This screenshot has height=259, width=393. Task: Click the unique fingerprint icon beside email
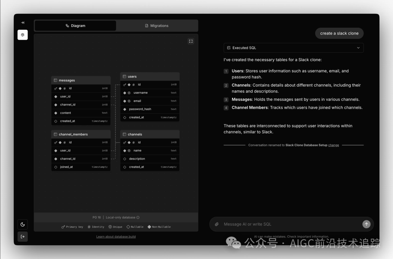click(129, 101)
